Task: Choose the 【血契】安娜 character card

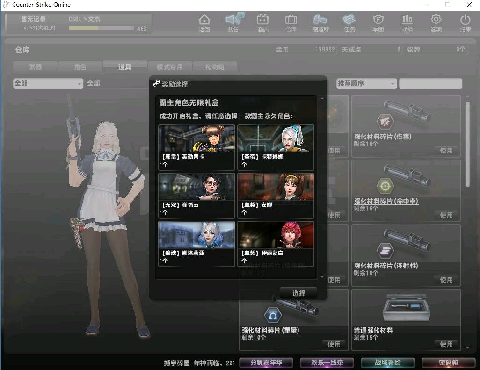Action: 276,196
